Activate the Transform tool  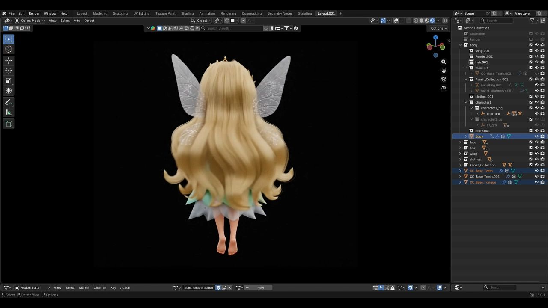point(9,91)
